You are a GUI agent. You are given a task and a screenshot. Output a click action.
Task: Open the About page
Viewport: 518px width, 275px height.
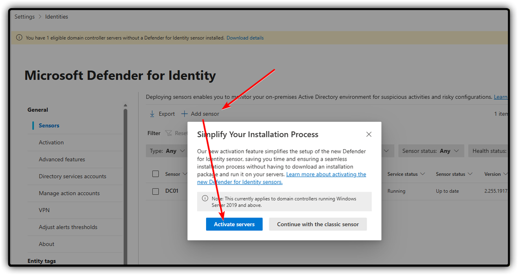[x=46, y=244]
